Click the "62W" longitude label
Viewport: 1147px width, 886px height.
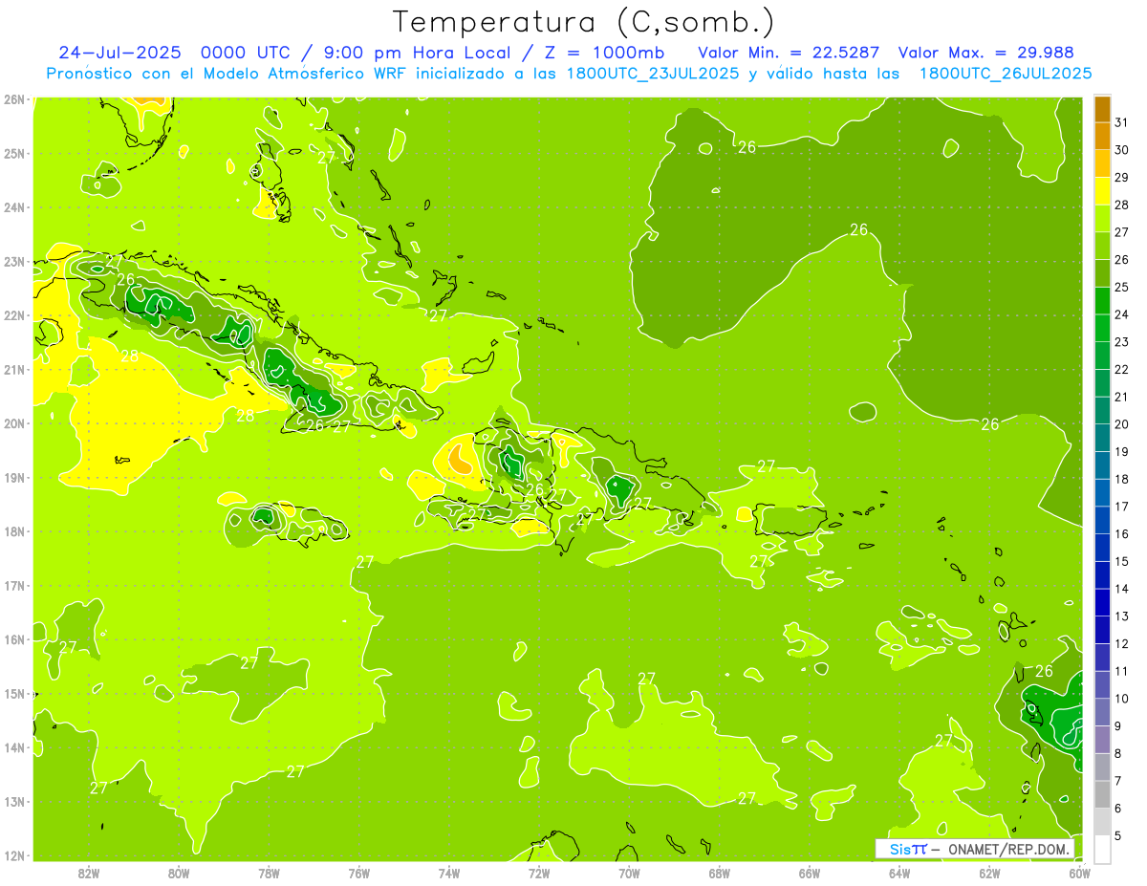(989, 874)
